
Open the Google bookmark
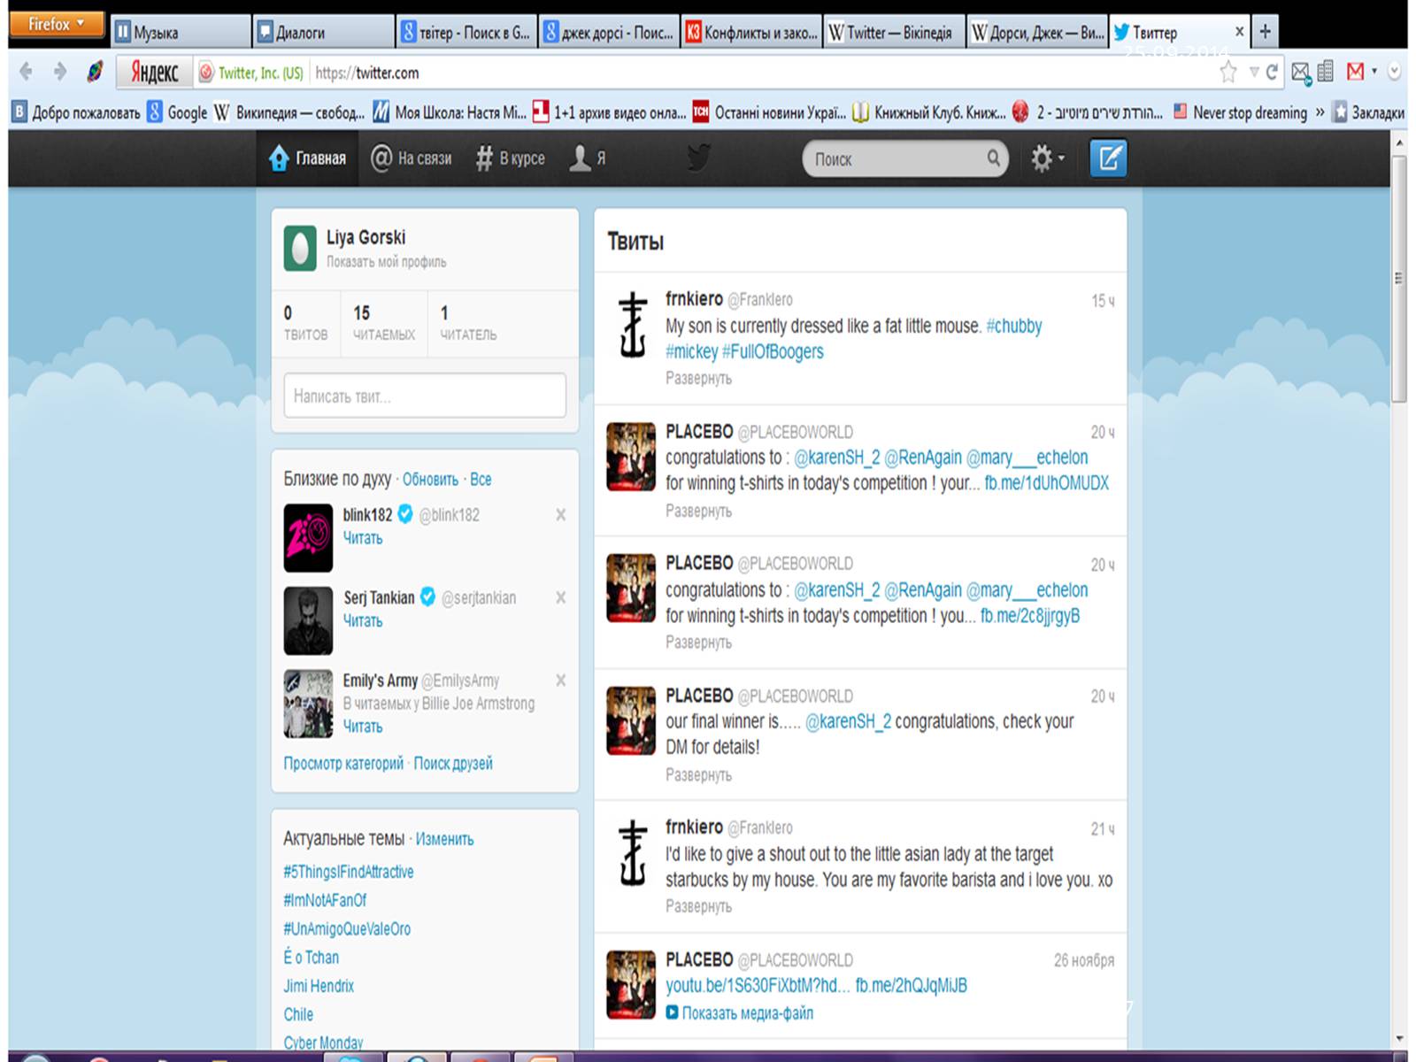pos(177,112)
